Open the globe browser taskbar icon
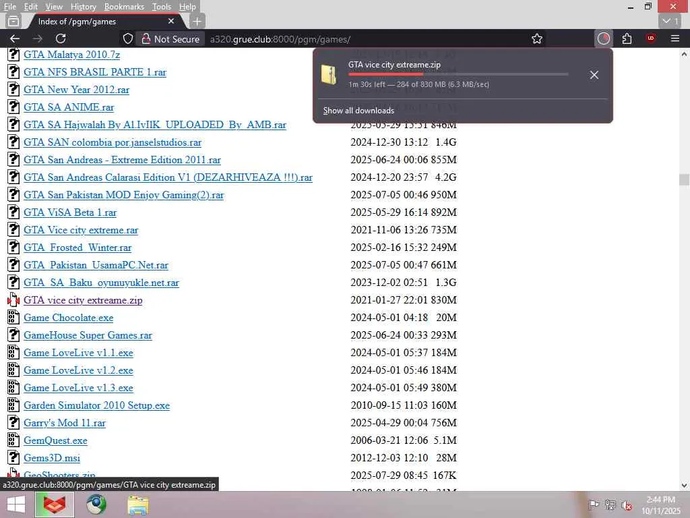This screenshot has height=518, width=690. pyautogui.click(x=96, y=505)
